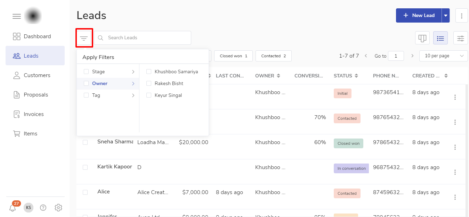
Task: Open column settings sliders icon
Action: 461,38
